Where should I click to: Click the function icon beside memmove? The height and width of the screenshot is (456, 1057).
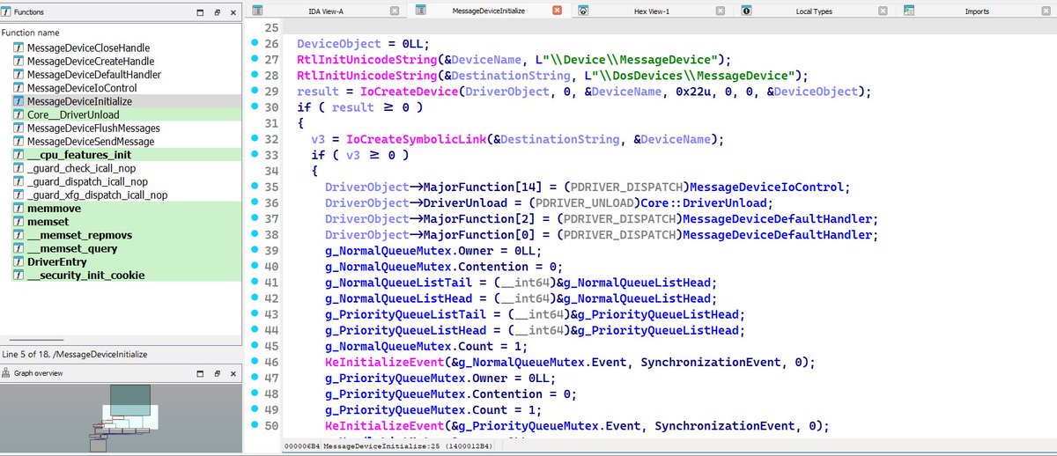coord(18,208)
